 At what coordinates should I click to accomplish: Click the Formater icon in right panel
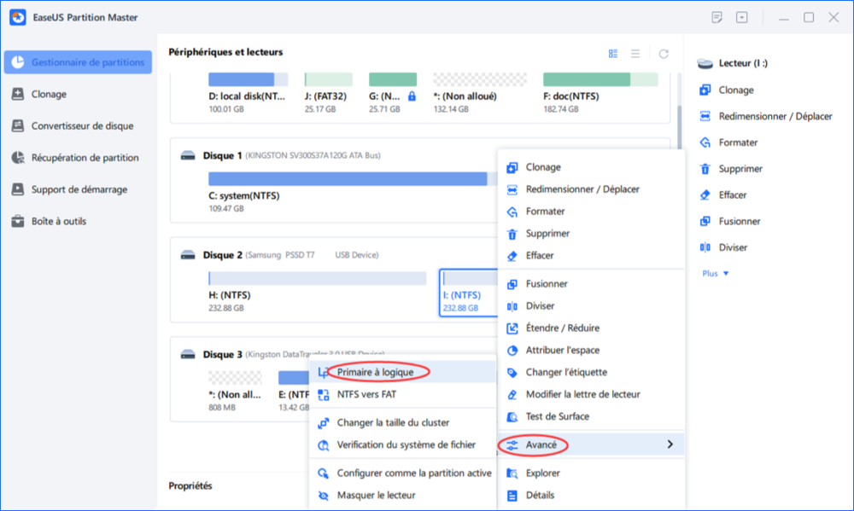[x=705, y=142]
